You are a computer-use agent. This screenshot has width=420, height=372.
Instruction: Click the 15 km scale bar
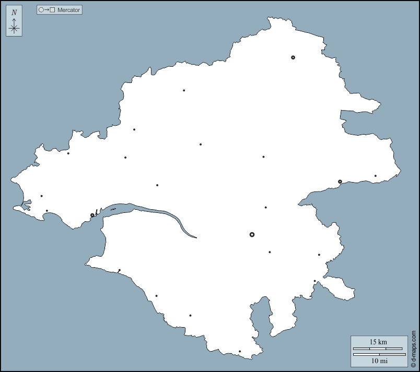pos(378,348)
